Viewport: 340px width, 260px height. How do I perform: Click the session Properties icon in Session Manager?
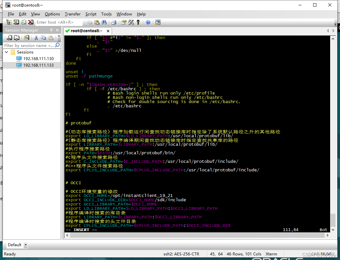27,38
